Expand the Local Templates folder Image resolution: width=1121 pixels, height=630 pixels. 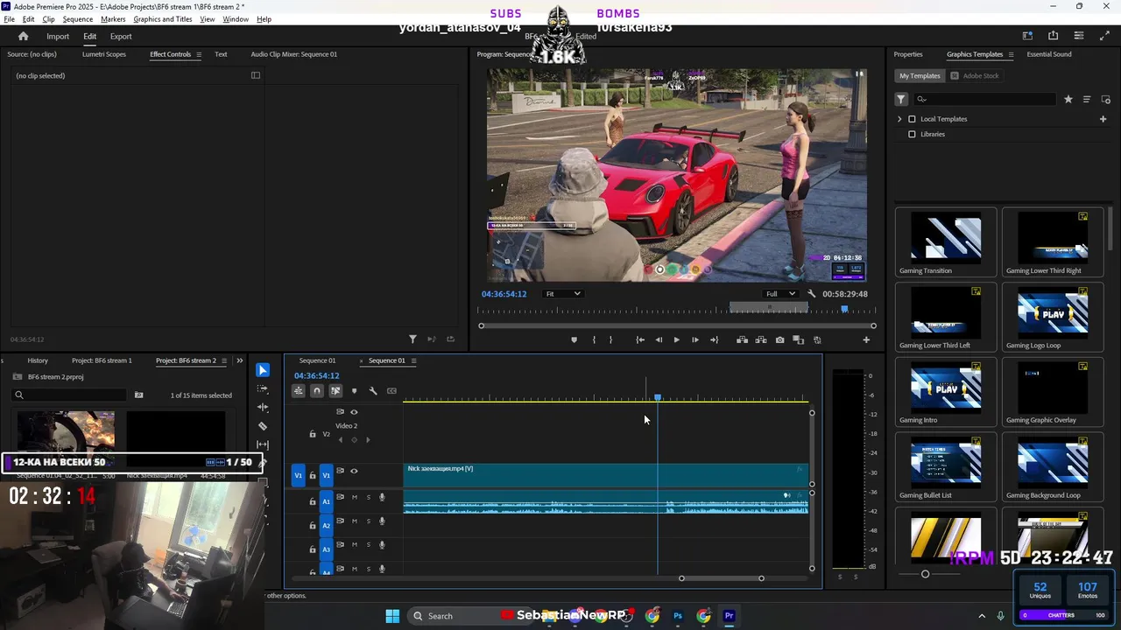899,119
